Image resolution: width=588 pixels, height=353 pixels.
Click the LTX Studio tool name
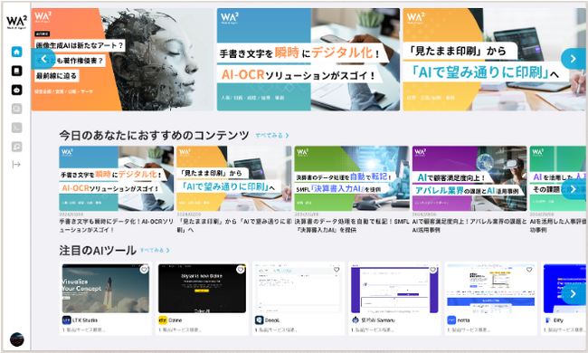click(x=85, y=320)
